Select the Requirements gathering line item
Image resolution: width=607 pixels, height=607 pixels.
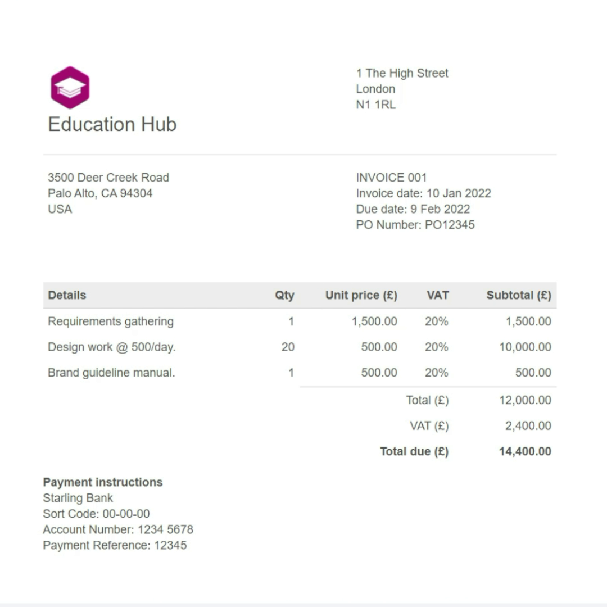coord(111,321)
